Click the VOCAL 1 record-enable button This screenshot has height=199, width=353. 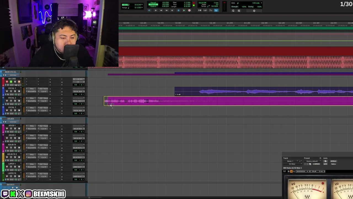7,91
